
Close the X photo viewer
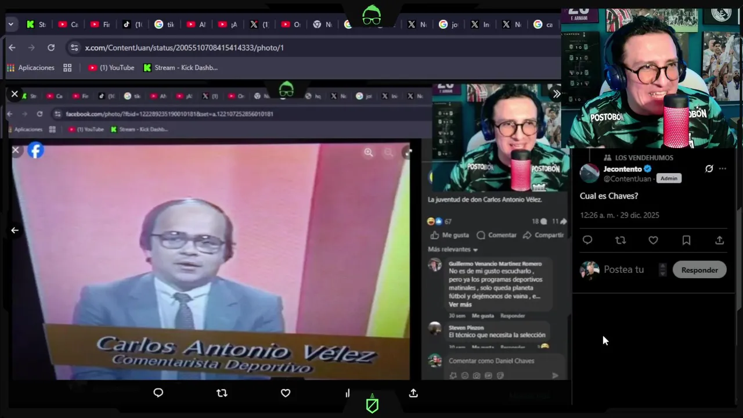[x=15, y=94]
